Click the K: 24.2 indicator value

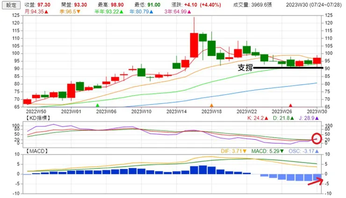[258, 118]
